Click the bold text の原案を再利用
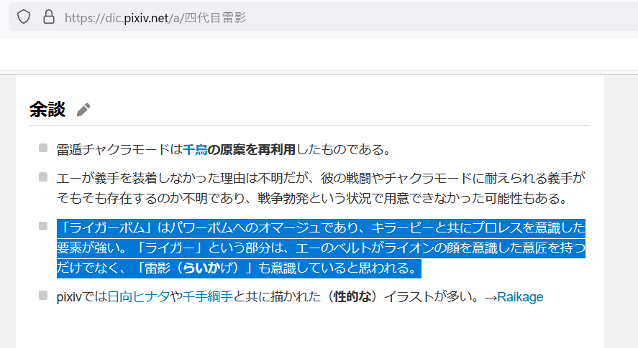Viewport: 638px width, 348px height. tap(252, 150)
